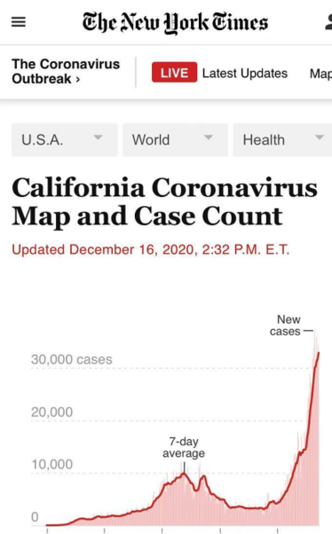Expand the Health dropdown

282,140
